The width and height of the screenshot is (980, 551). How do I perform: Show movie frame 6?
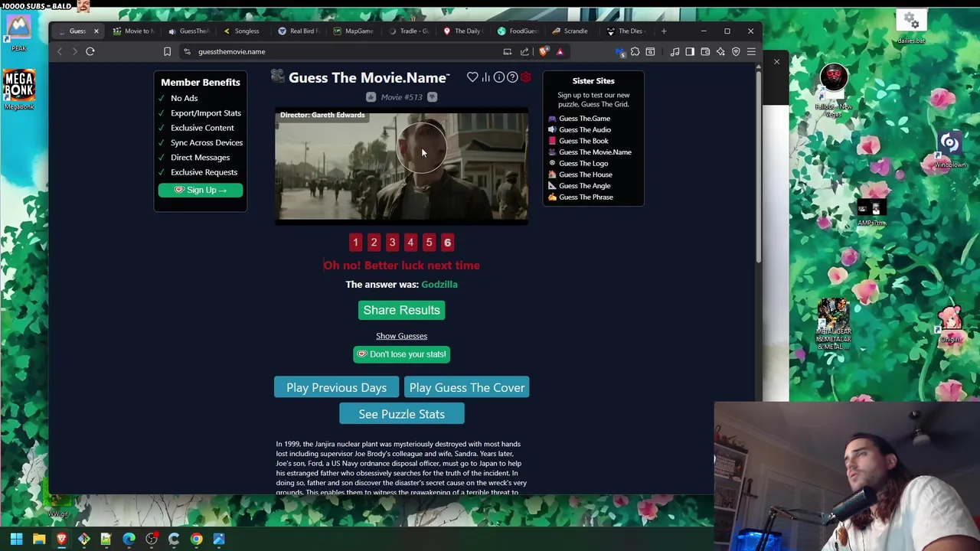(x=447, y=243)
